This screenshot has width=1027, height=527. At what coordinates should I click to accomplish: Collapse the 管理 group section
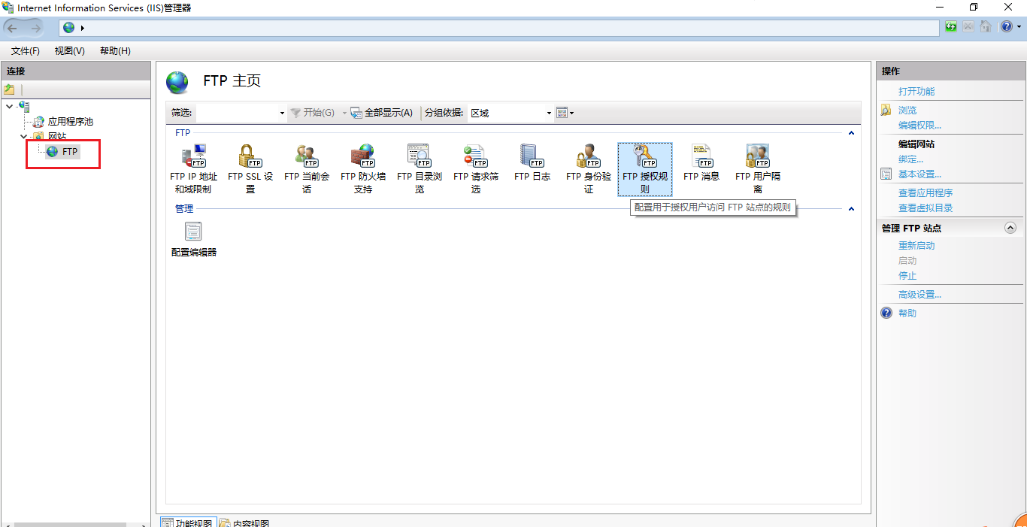pyautogui.click(x=851, y=209)
